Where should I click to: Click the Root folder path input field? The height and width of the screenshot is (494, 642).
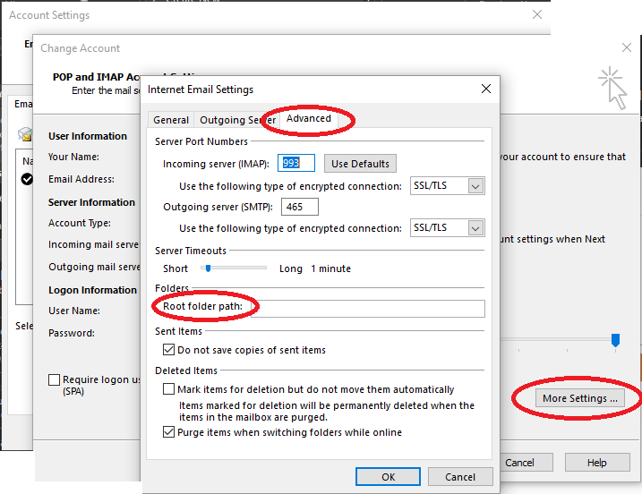(x=368, y=309)
